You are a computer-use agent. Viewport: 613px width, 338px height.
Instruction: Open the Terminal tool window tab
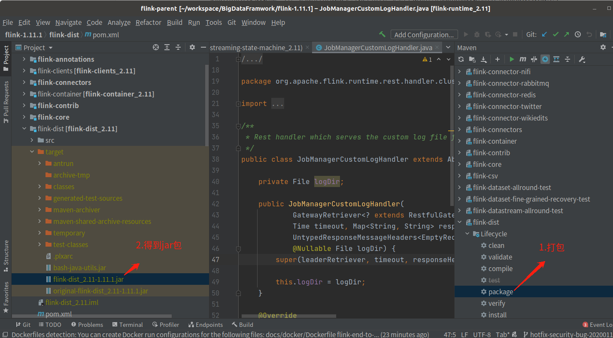(127, 325)
